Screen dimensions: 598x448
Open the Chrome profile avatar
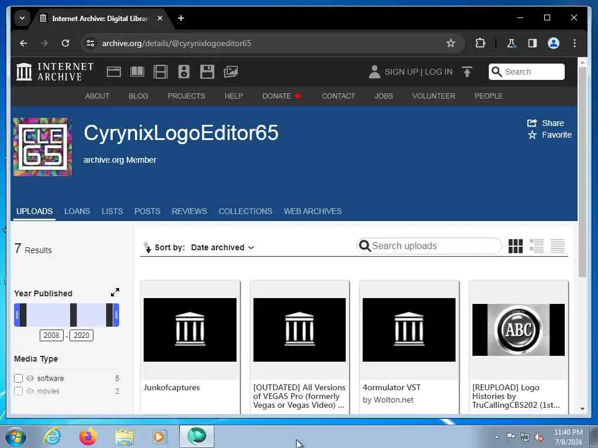(x=554, y=43)
